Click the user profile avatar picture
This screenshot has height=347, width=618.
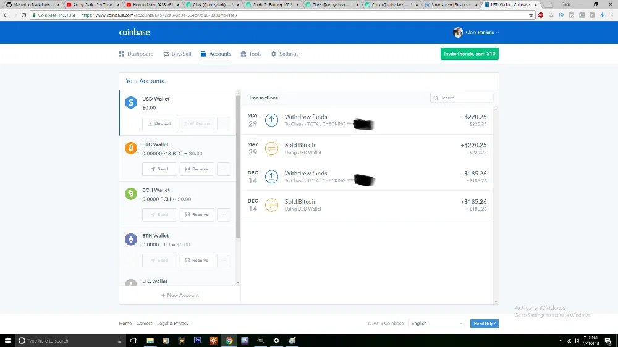pos(457,32)
